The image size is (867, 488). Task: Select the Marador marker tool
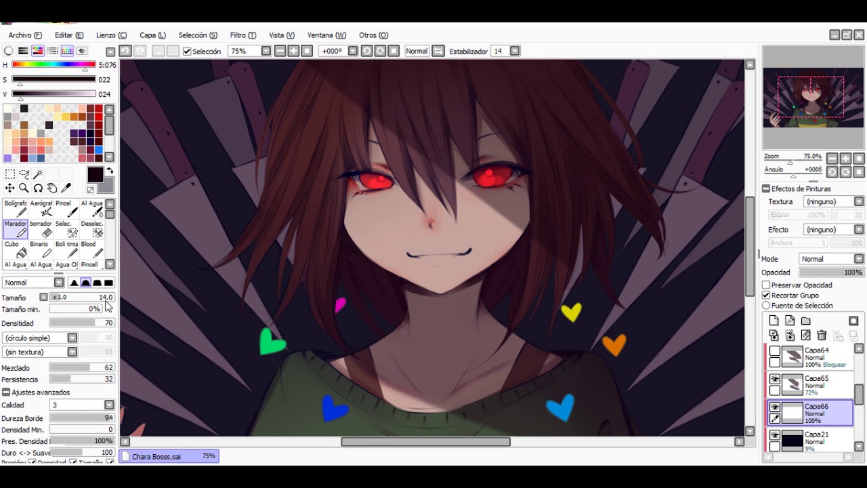pos(16,229)
